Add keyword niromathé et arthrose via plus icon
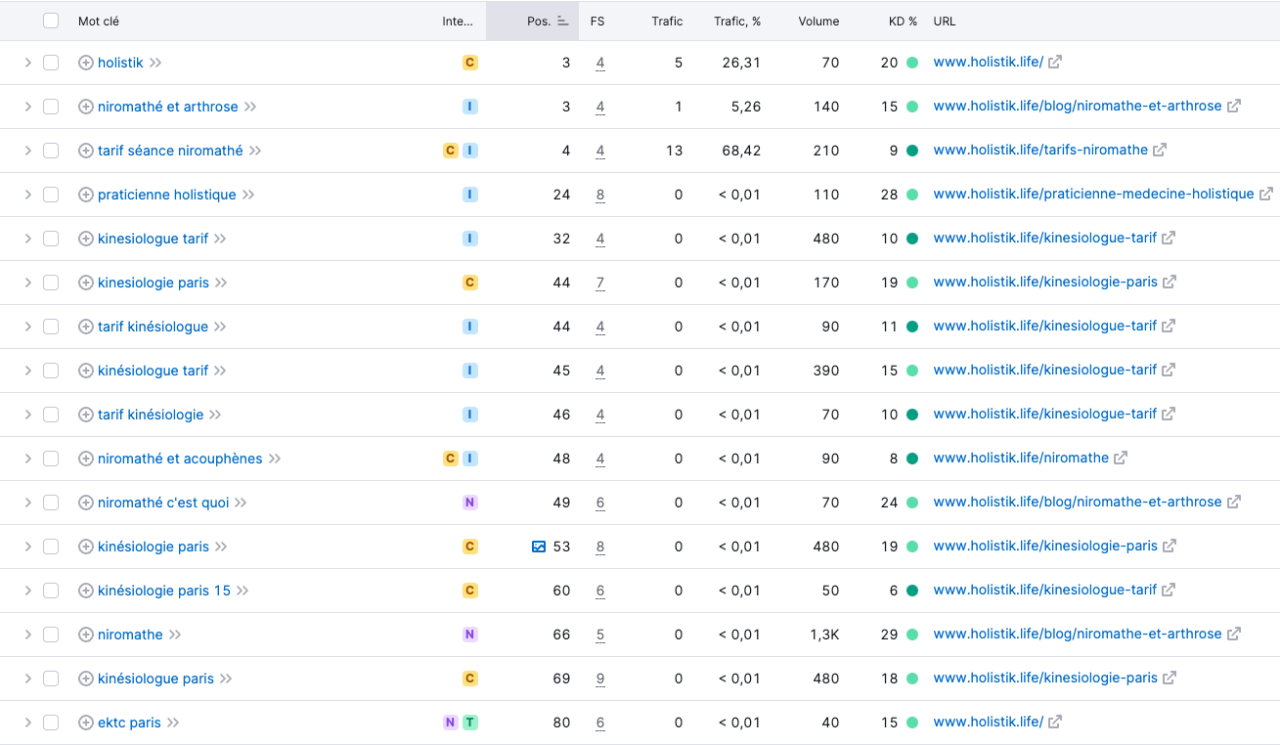 coord(86,107)
